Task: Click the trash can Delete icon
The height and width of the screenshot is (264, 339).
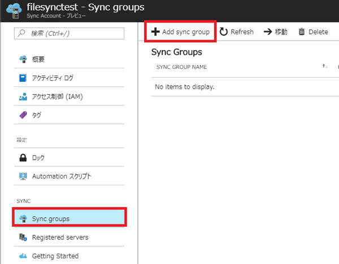Action: tap(302, 32)
